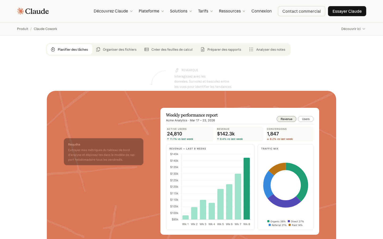
Task: Open the Tarifs dropdown
Action: click(x=205, y=11)
